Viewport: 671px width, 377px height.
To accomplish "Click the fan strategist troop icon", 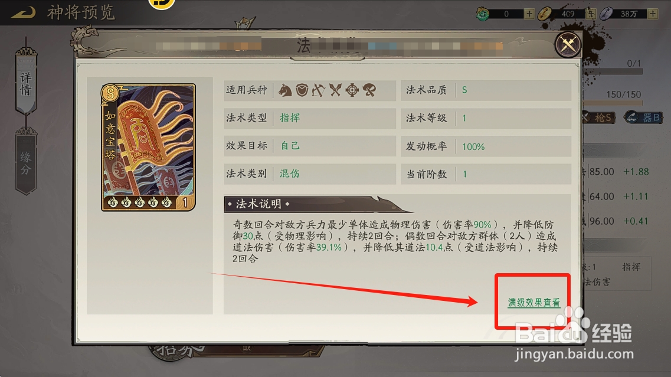I will pos(369,90).
